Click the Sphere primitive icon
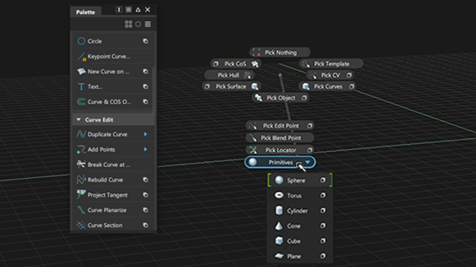Image resolution: width=476 pixels, height=267 pixels. coord(279,180)
